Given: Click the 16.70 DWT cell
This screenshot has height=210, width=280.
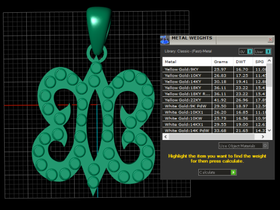Looking at the screenshot, I should (x=243, y=69).
